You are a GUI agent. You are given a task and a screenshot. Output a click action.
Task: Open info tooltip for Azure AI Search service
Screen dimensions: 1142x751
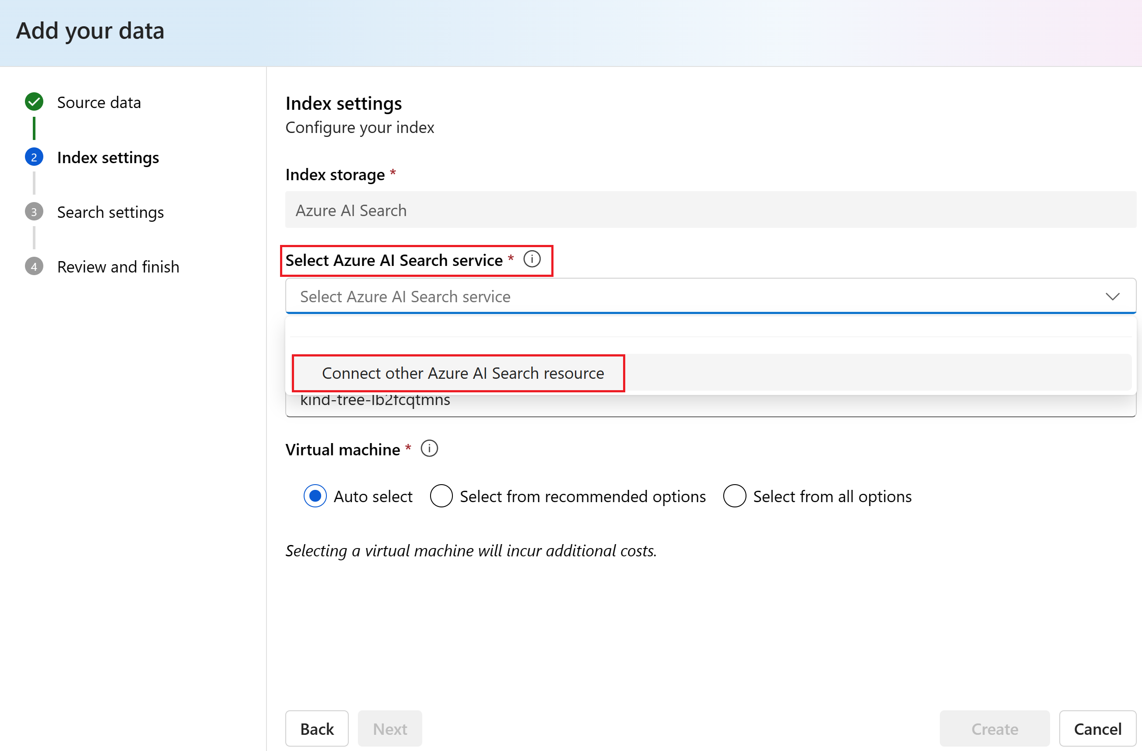[532, 259]
